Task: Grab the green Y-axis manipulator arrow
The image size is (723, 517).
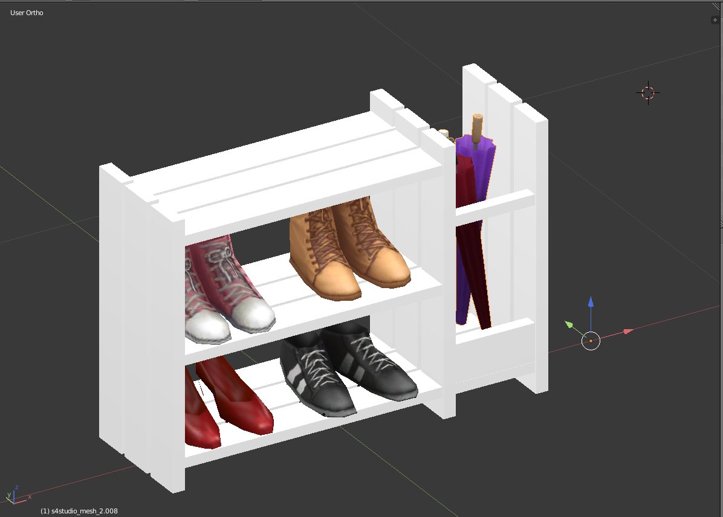Action: tap(569, 324)
